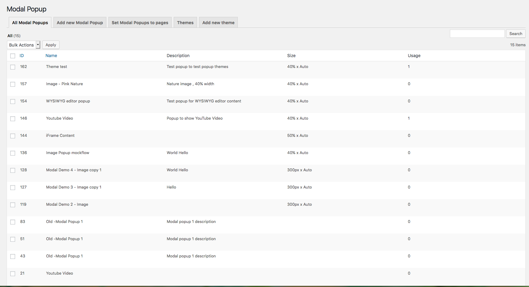529x287 pixels.
Task: Click the Search button
Action: 516,34
